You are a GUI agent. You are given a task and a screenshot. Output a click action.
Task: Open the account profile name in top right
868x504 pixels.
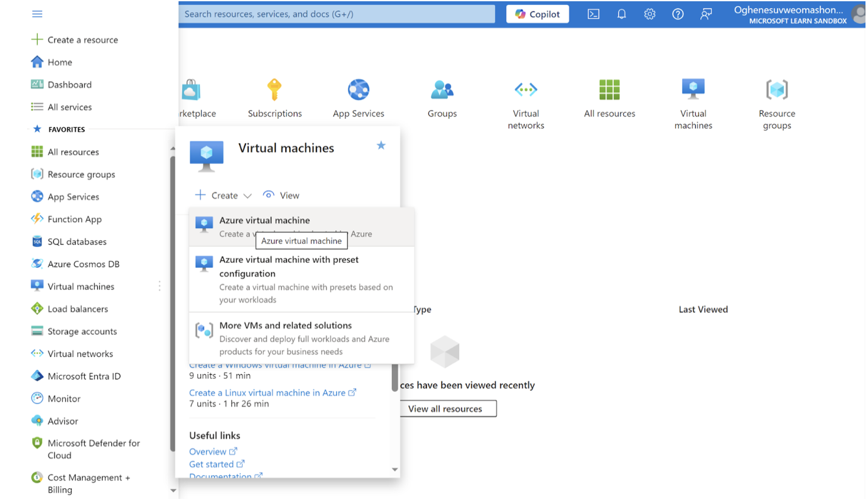coord(789,9)
